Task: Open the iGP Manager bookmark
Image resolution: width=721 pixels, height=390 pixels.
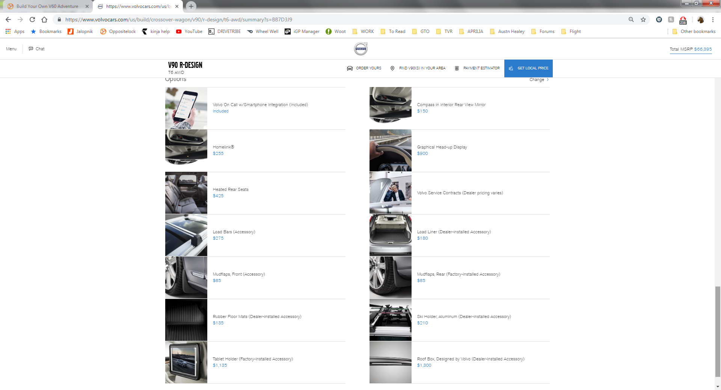Action: [x=302, y=31]
